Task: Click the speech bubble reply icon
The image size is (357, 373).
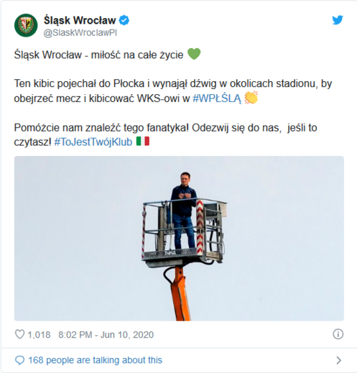Action: 19,360
